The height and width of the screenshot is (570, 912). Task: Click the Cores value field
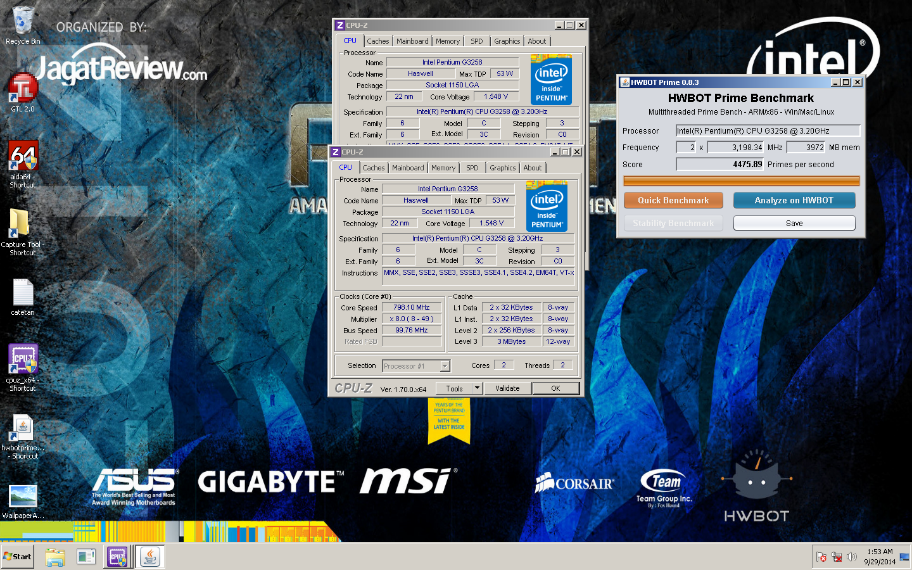(504, 365)
